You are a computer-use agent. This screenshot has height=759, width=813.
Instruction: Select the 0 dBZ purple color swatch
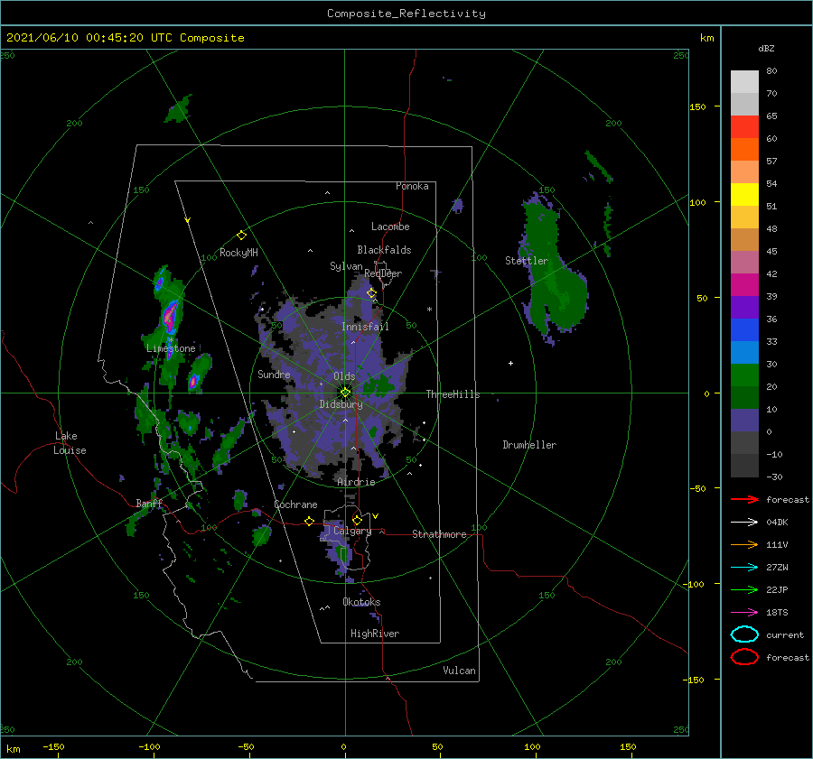coord(744,421)
